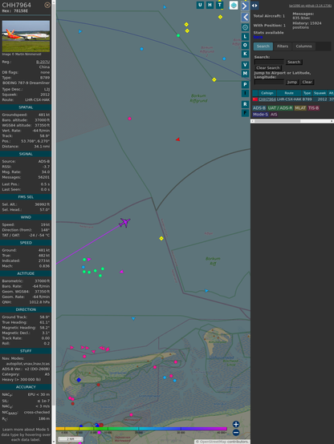Open settings gear icon on map
This screenshot has height=444, width=334.
point(245,27)
